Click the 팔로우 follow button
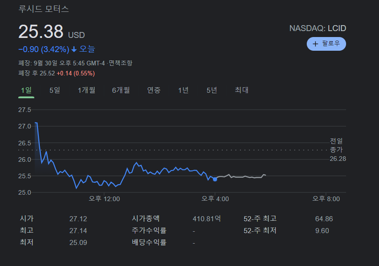Viewport: 379px width, 266px height. (326, 44)
